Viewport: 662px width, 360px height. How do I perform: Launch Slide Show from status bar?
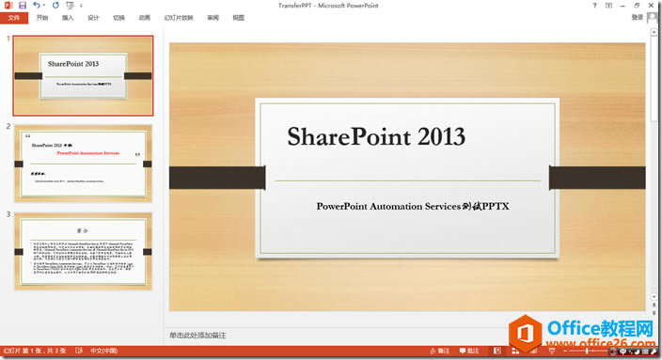tap(552, 351)
